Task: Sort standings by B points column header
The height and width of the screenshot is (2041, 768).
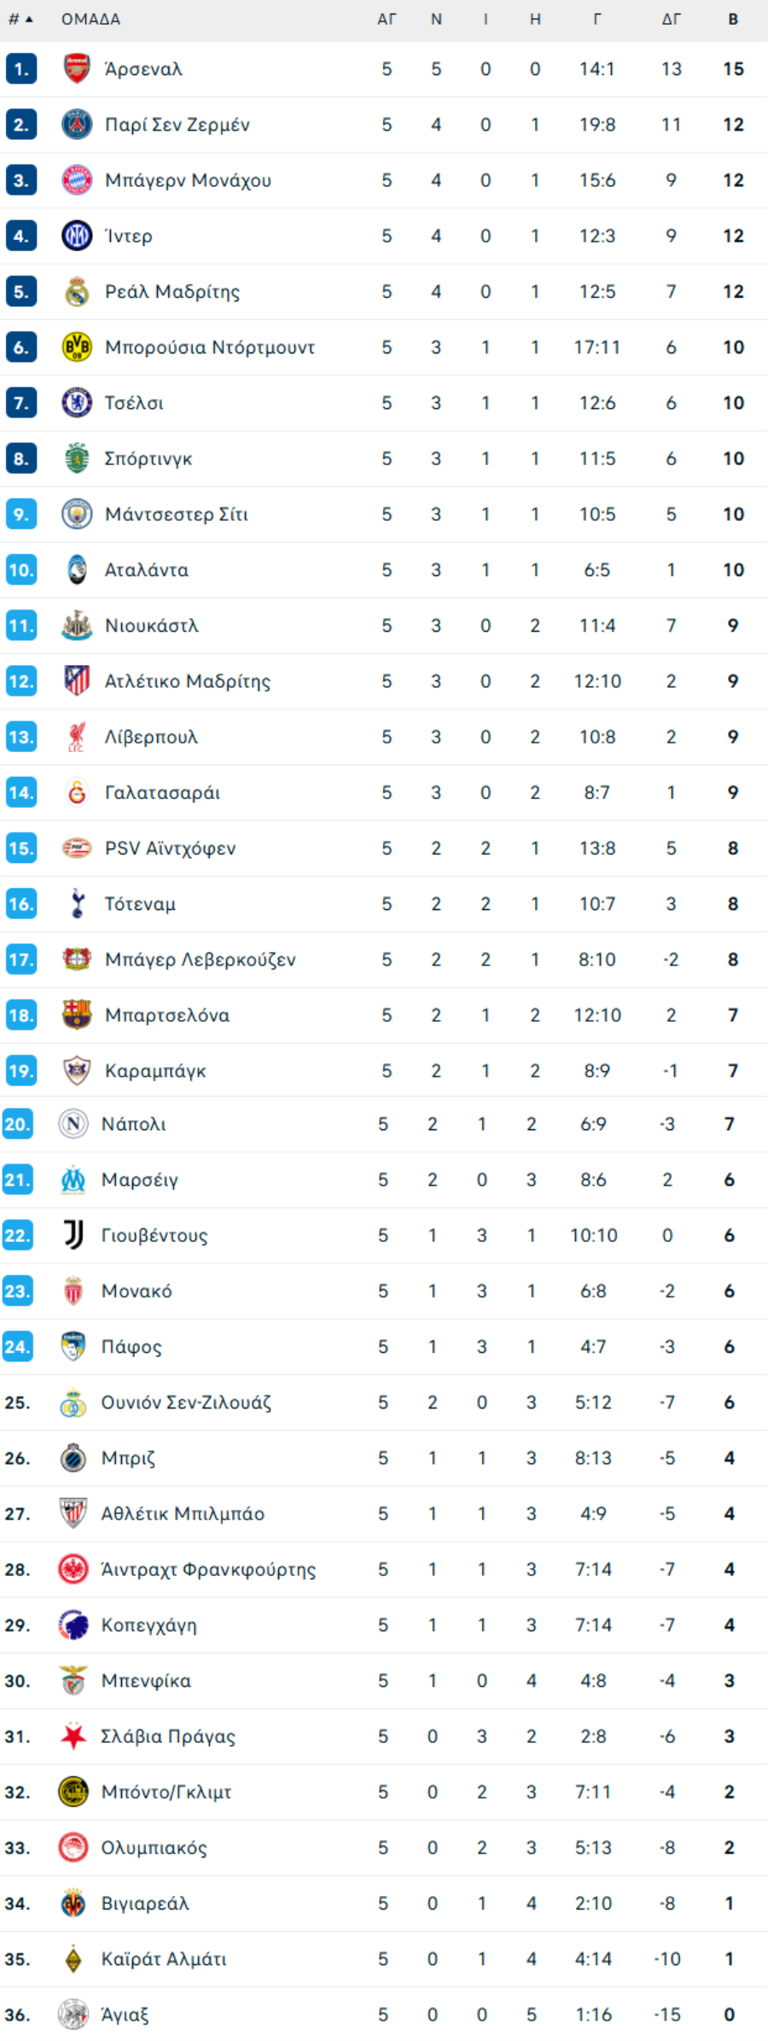Action: [x=733, y=19]
